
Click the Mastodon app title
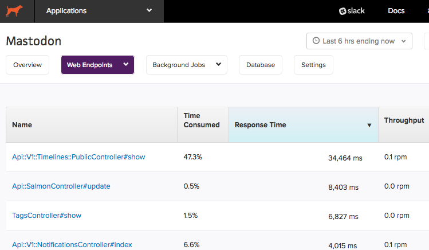coord(34,41)
